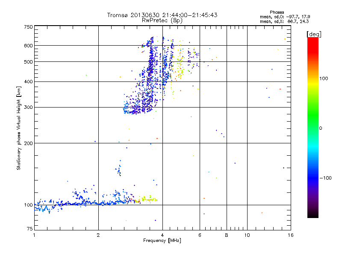Click the 'mean, sd,O: -97.7, 17.9' text
The width and height of the screenshot is (342, 256).
pyautogui.click(x=285, y=17)
